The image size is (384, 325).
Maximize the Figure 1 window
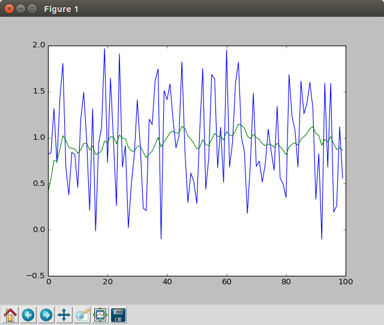pyautogui.click(x=32, y=9)
